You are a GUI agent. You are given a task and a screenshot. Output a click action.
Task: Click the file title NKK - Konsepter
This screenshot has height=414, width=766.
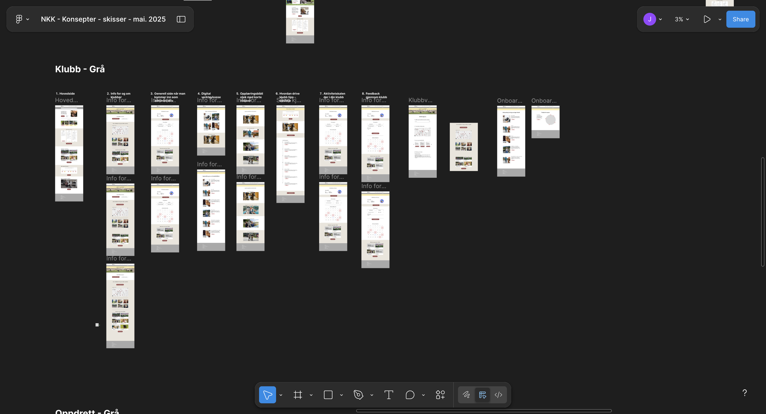click(x=103, y=19)
